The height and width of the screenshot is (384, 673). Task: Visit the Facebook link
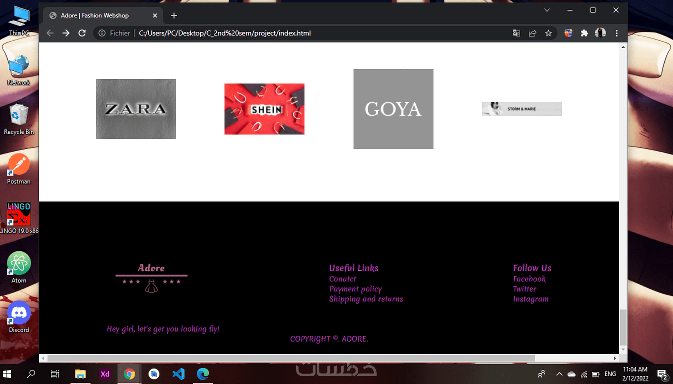pos(529,279)
